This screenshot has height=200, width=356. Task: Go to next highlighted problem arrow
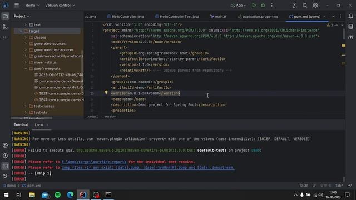pos(342,25)
